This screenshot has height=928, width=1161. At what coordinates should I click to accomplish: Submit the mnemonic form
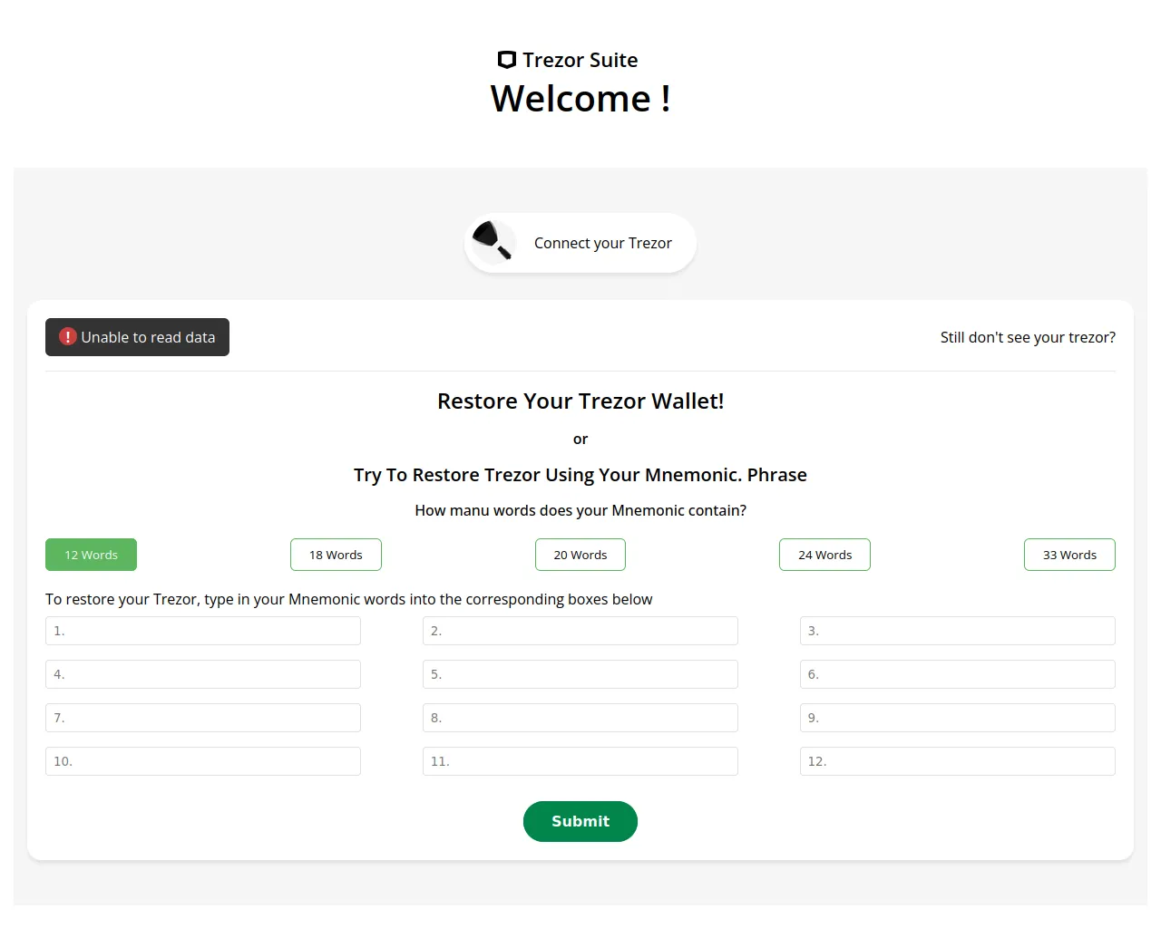click(x=580, y=821)
